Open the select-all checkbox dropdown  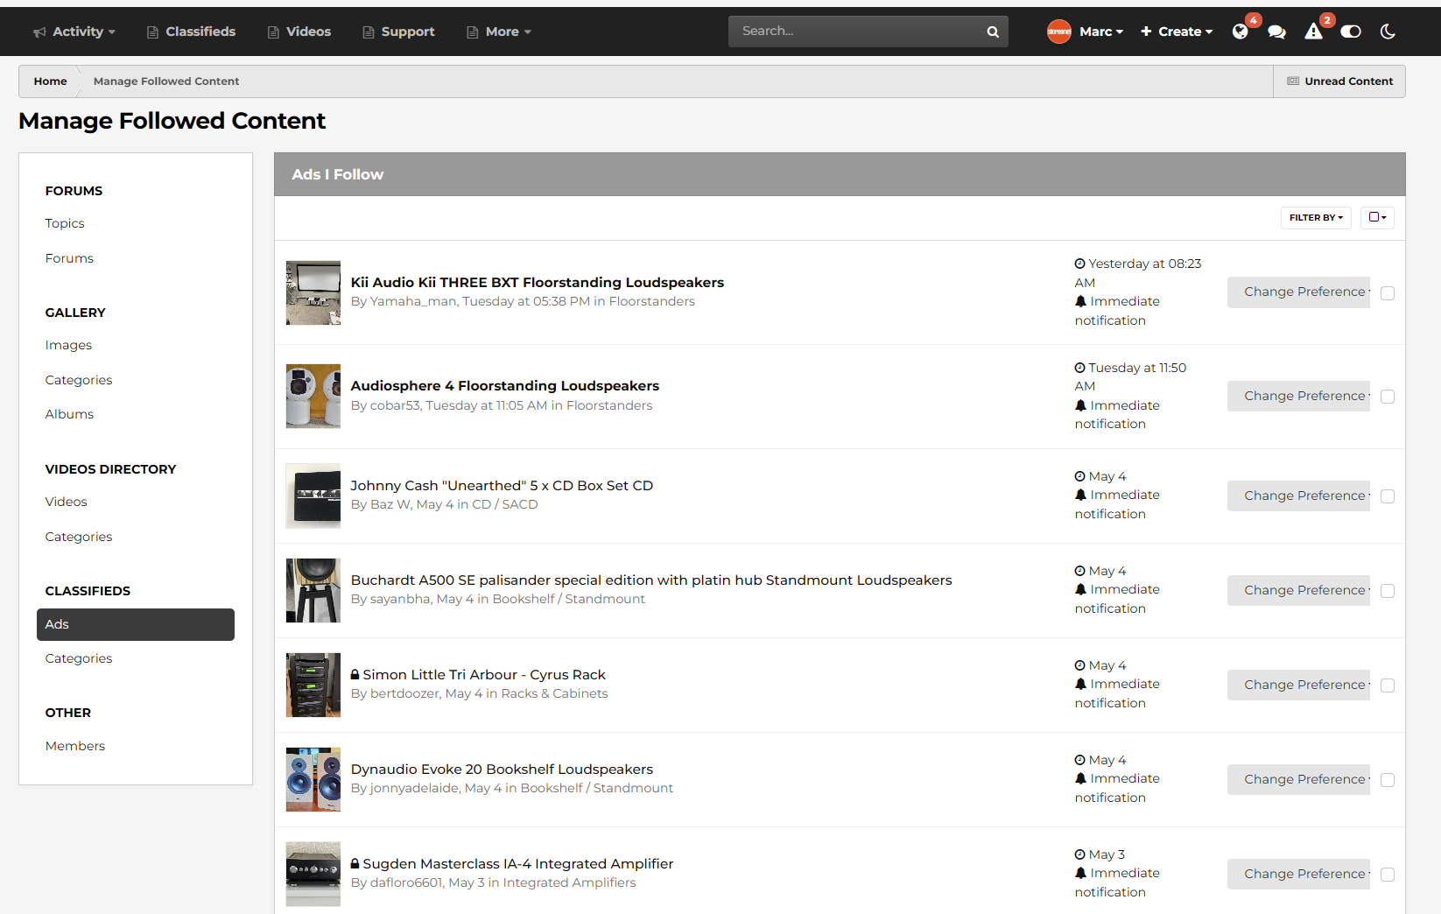coord(1377,218)
